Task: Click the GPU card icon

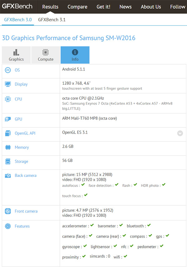Action: (x=8, y=119)
